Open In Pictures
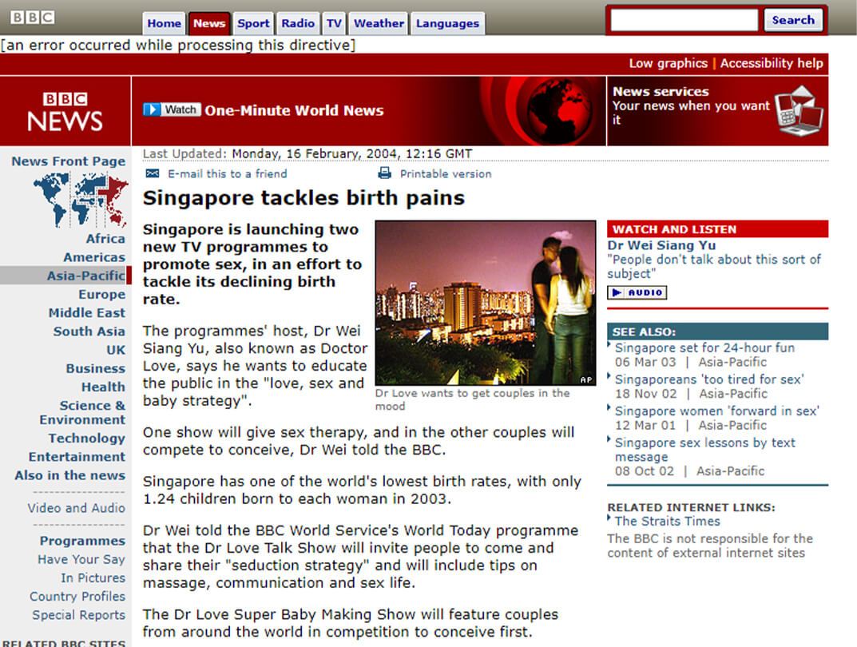 93,578
